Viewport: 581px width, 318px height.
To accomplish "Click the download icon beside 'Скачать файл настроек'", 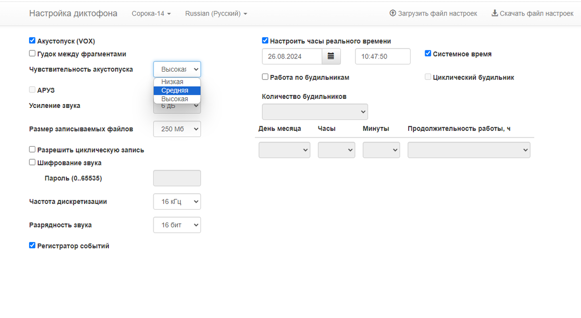I will tap(495, 13).
